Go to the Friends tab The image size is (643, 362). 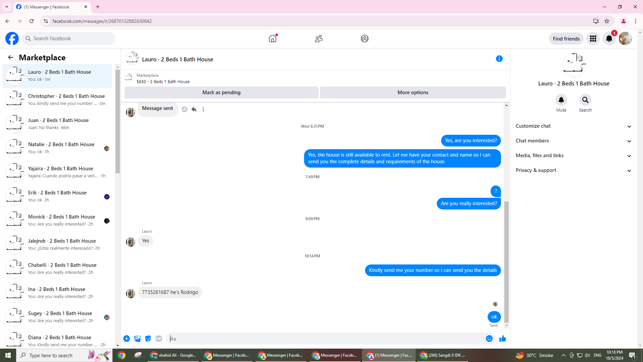click(x=318, y=39)
